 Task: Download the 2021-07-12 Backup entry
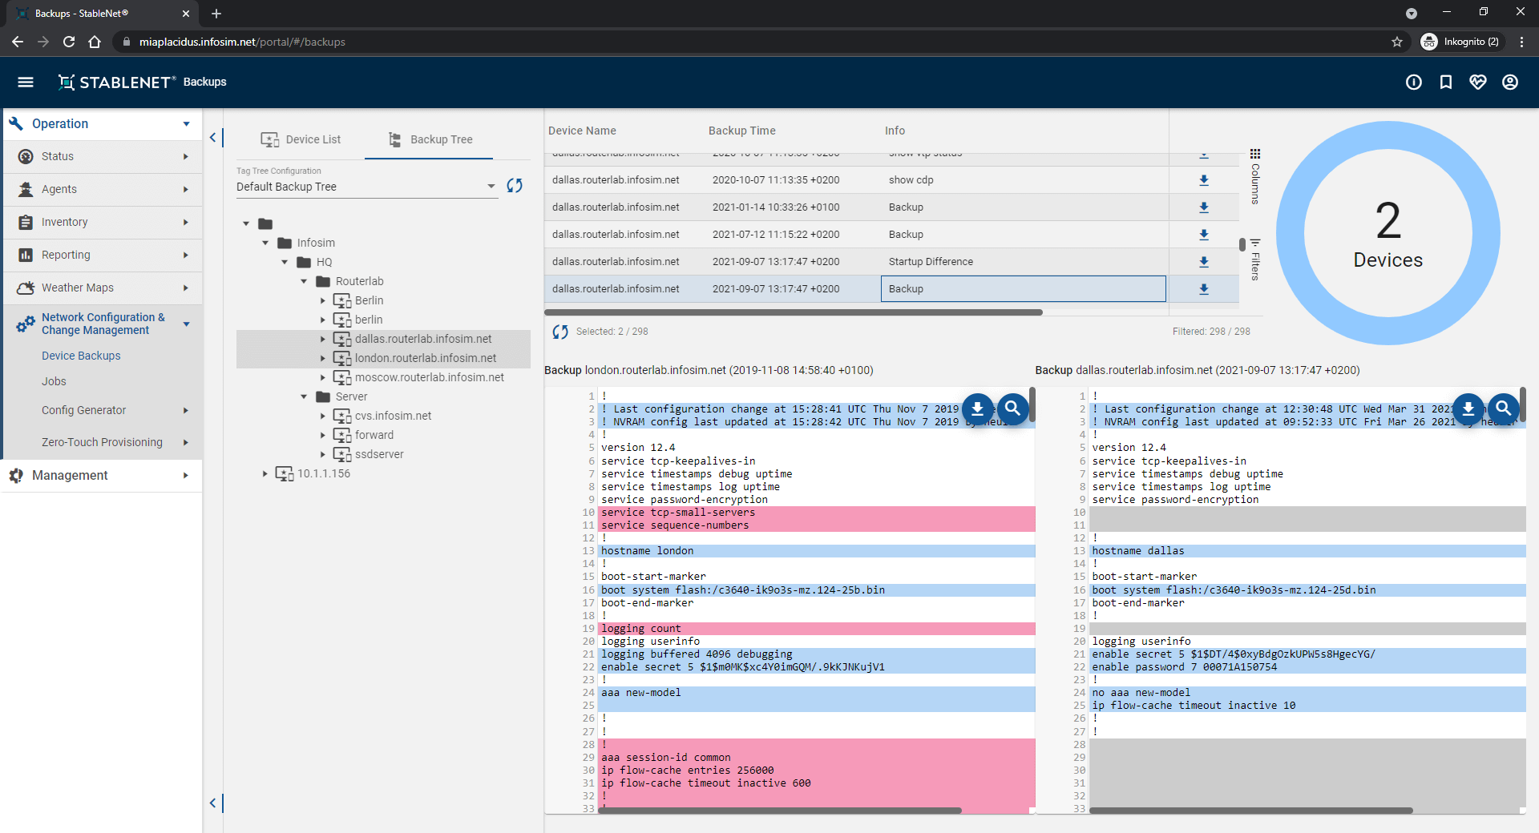pos(1204,235)
